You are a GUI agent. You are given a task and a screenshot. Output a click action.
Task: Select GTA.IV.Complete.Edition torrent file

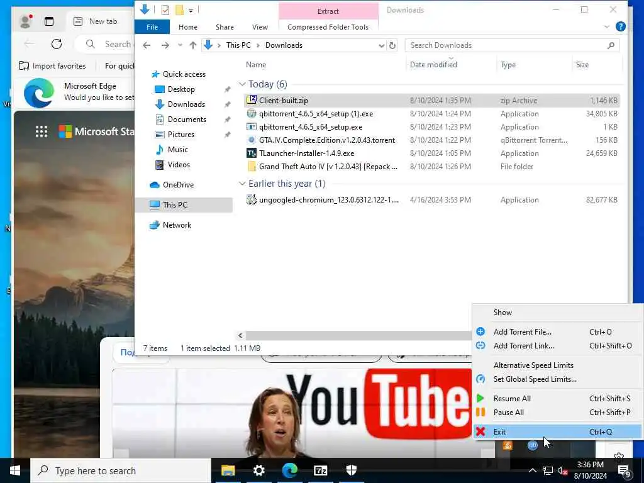coord(432,140)
